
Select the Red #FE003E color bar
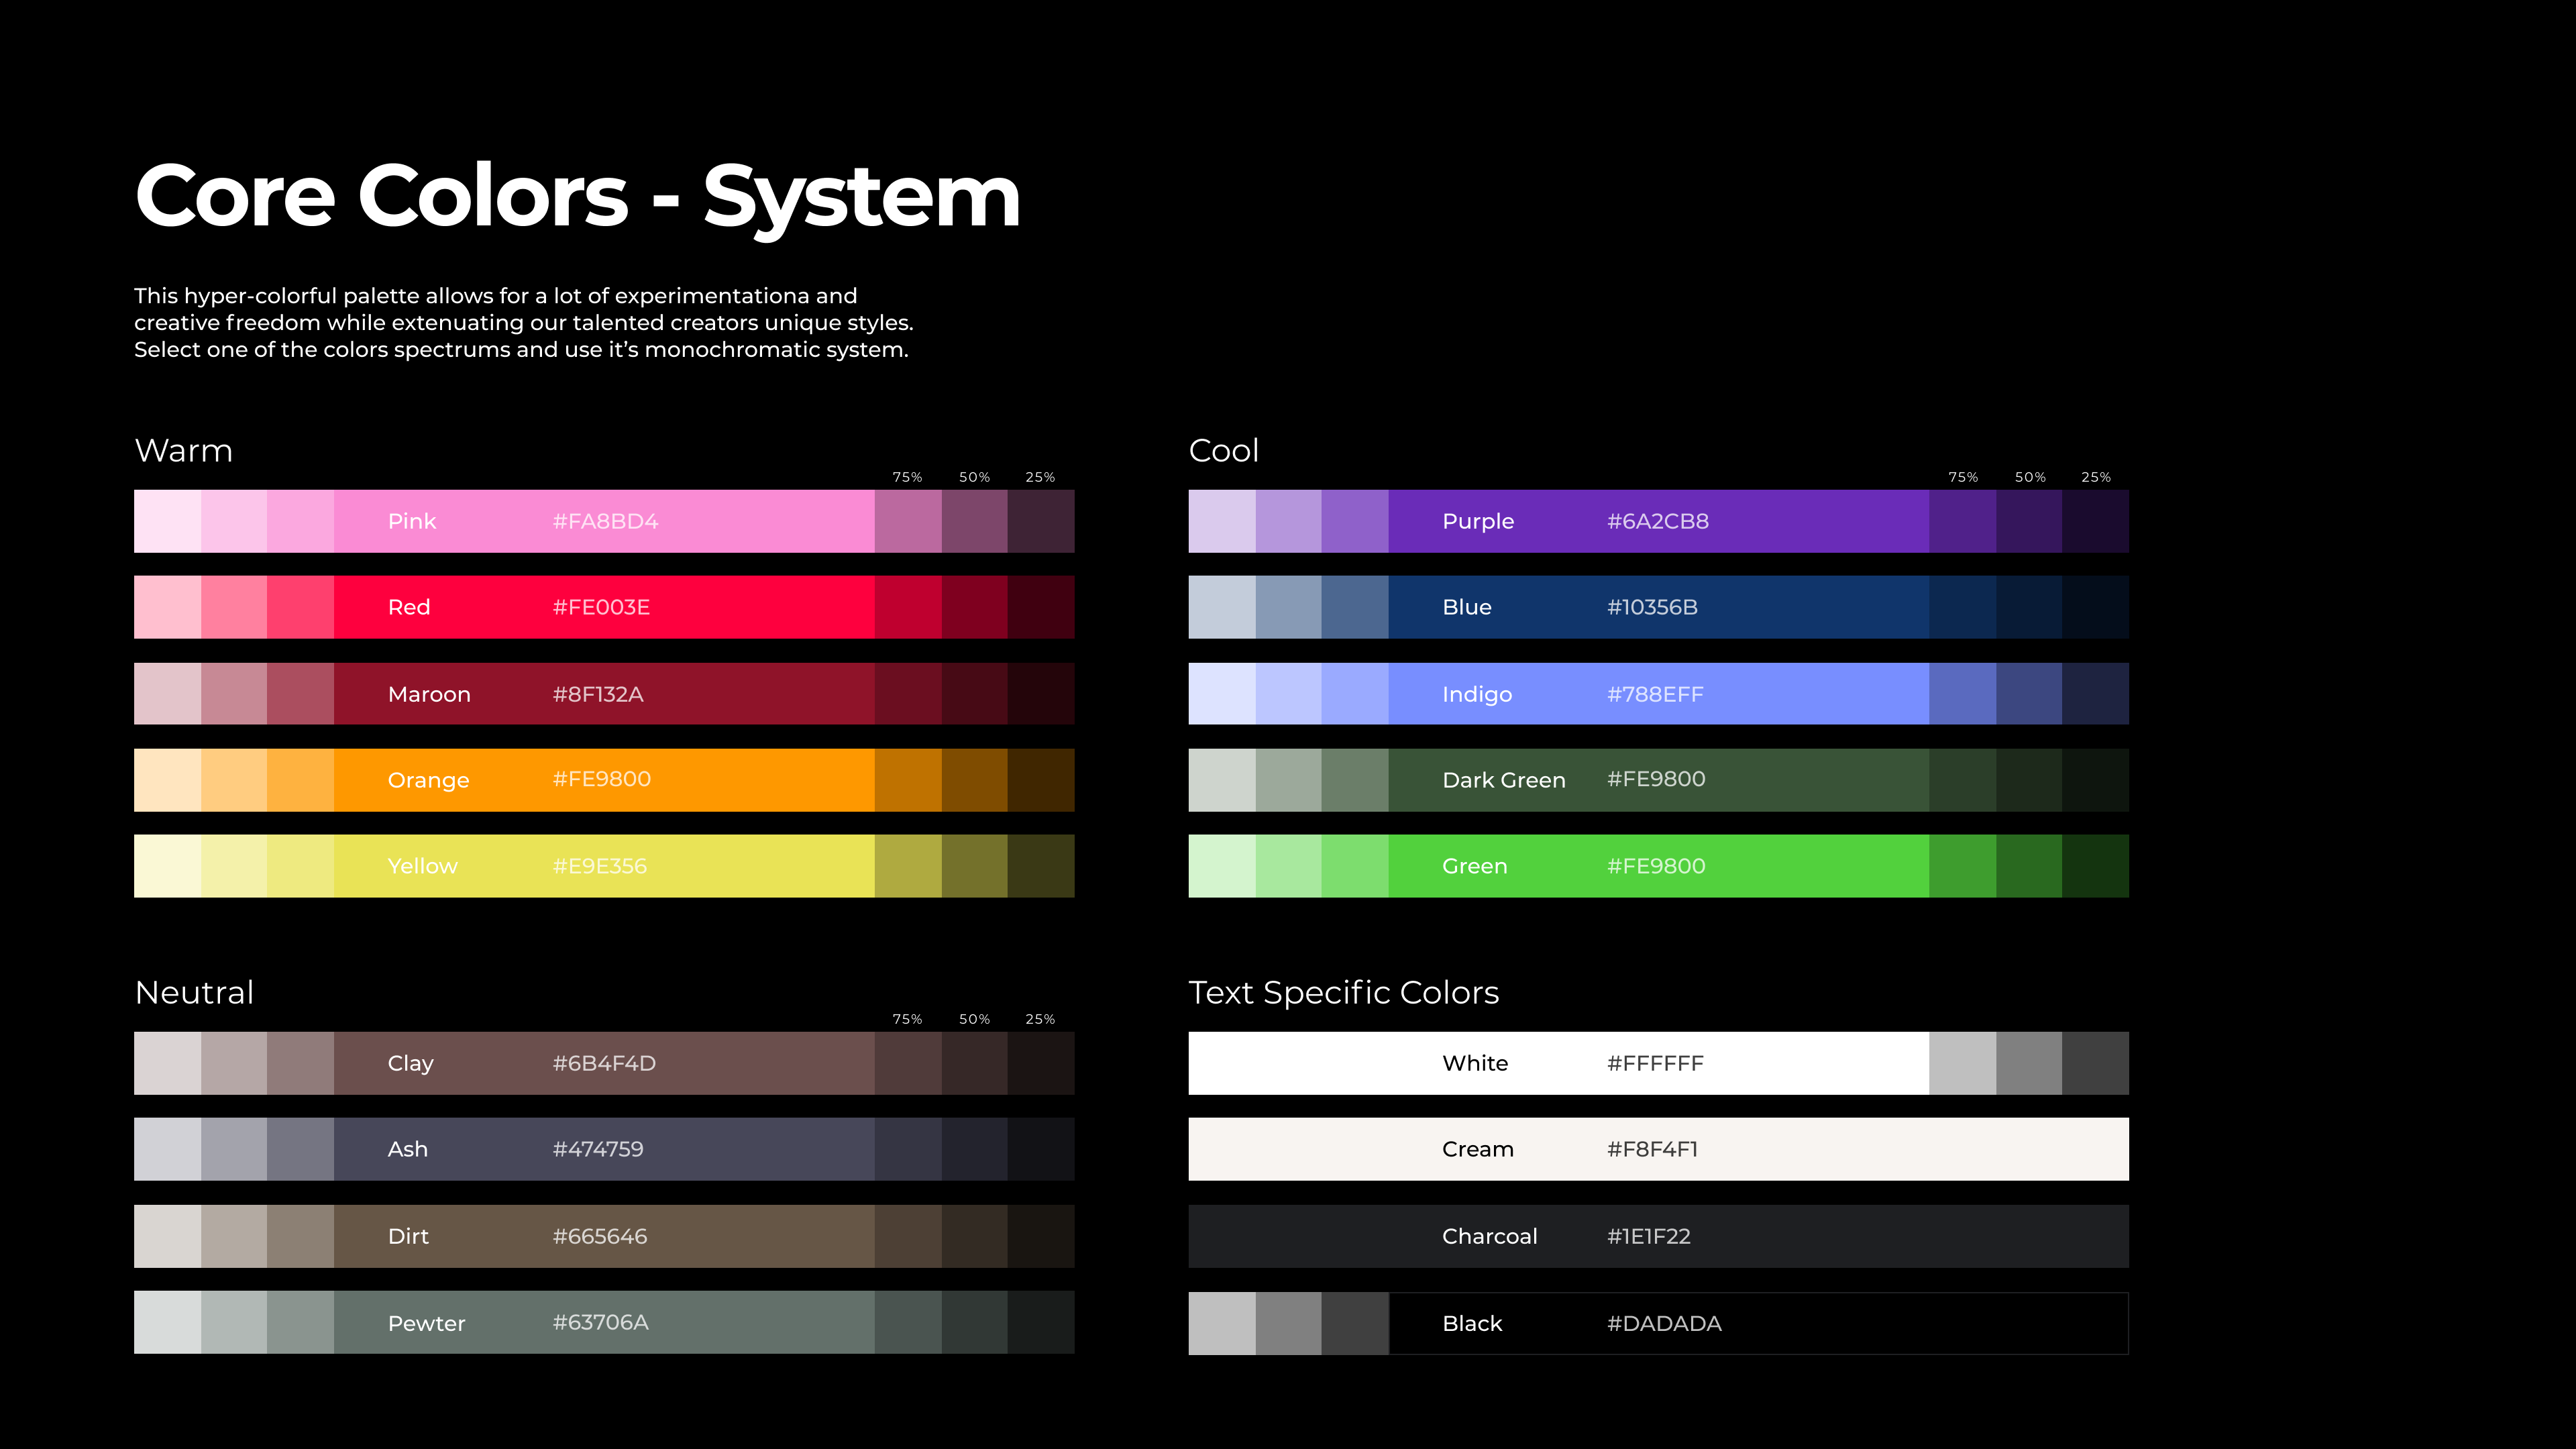604,607
